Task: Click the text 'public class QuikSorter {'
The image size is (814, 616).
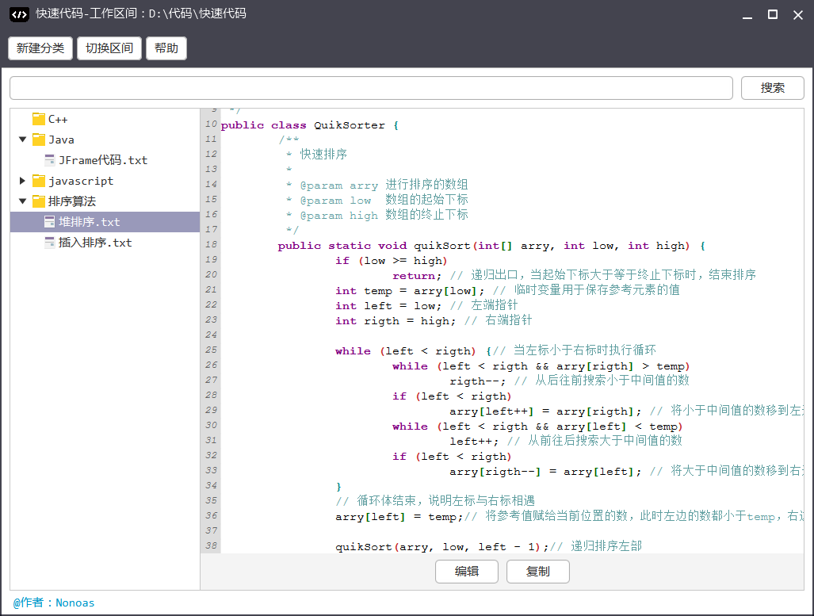Action: point(310,125)
